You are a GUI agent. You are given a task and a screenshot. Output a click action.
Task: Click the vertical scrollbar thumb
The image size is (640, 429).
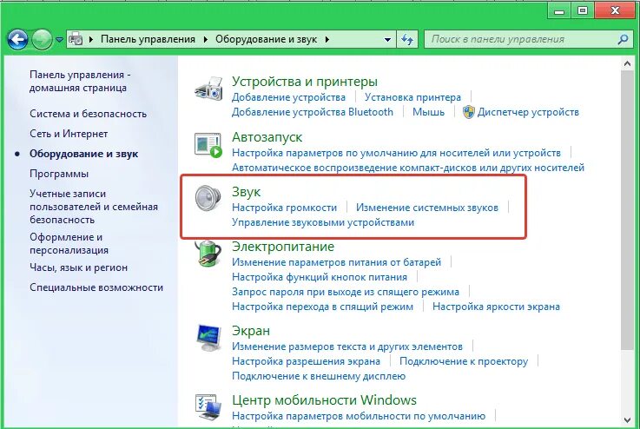pyautogui.click(x=627, y=210)
